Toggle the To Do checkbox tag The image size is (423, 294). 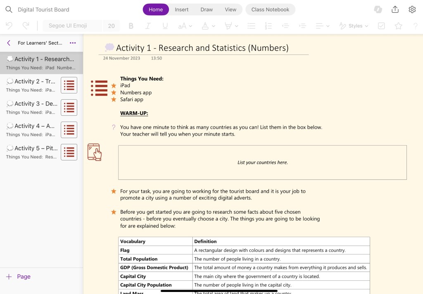coord(381,26)
